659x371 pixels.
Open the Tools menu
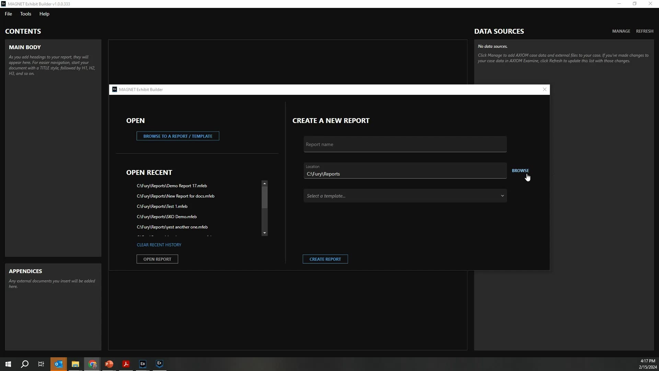pos(25,14)
